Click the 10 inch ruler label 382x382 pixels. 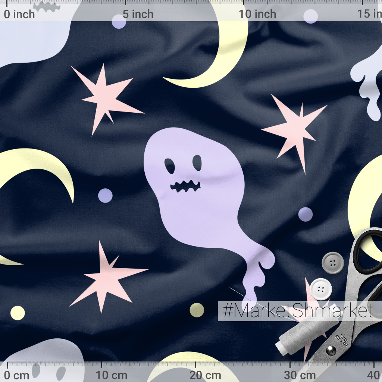coord(258,14)
